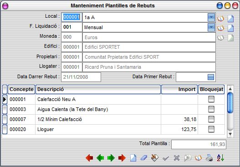Sort records with the A-Z icon
This screenshot has height=167, width=240.
[220, 157]
